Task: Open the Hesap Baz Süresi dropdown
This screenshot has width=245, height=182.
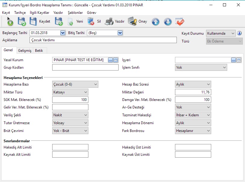Action: tap(193, 84)
